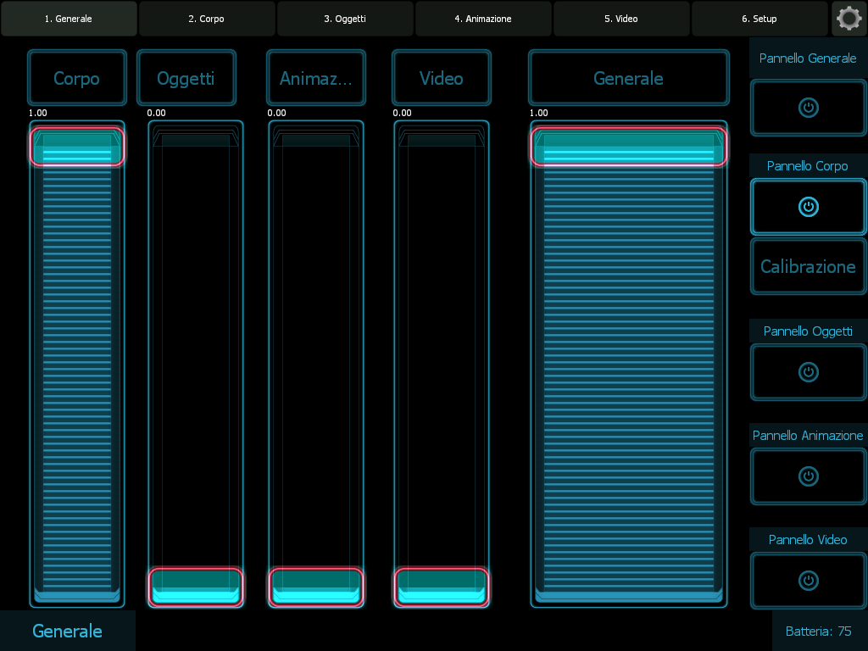The height and width of the screenshot is (651, 868).
Task: Click the Pannello Animazione label
Action: 808,436
